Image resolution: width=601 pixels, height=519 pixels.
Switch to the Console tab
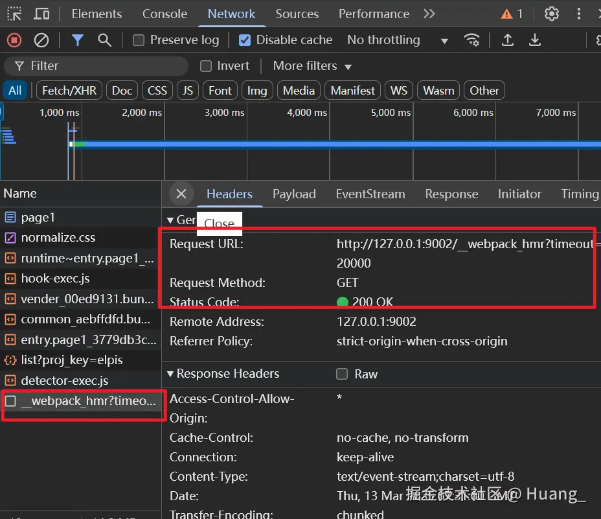[x=164, y=14]
